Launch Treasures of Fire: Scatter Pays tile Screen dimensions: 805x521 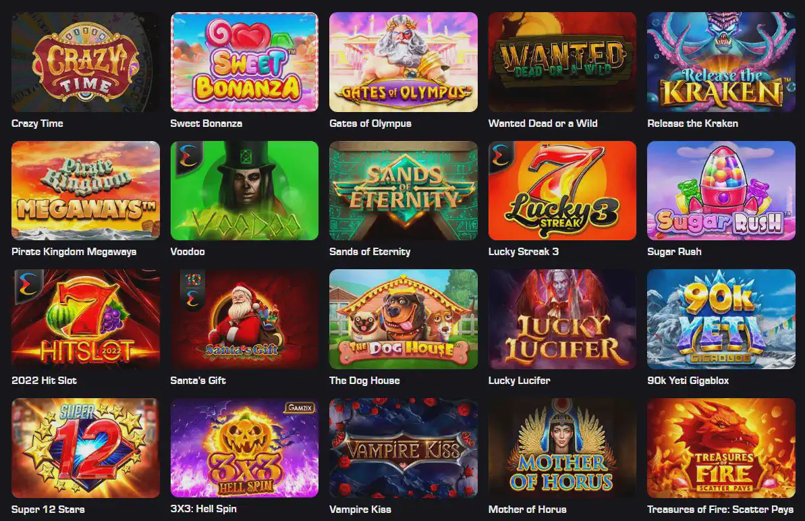721,448
